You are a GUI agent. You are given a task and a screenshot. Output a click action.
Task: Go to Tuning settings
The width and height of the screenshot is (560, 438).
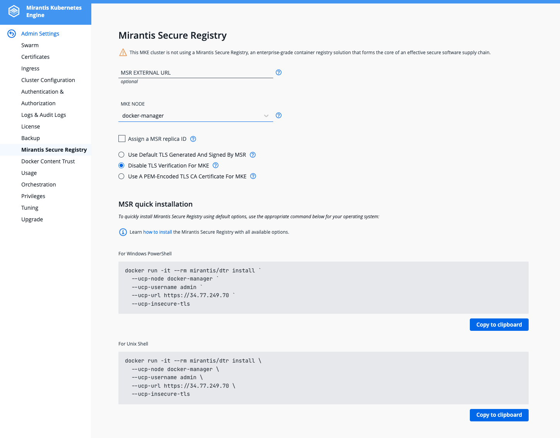pos(30,208)
